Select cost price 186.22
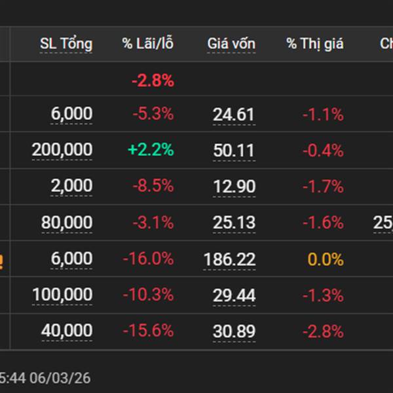The image size is (393, 393). (228, 259)
